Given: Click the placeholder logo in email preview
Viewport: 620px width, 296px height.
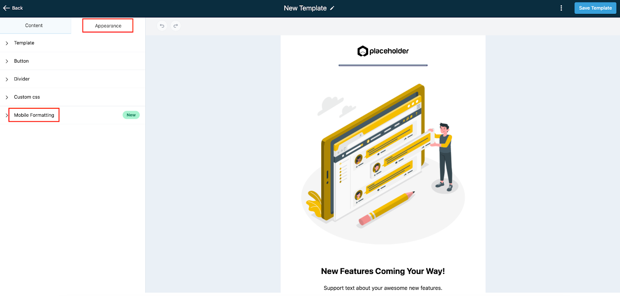Looking at the screenshot, I should pyautogui.click(x=383, y=51).
